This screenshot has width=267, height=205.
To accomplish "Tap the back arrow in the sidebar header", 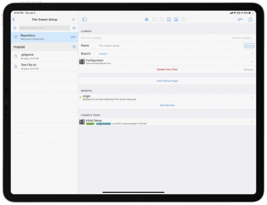I will pos(14,20).
